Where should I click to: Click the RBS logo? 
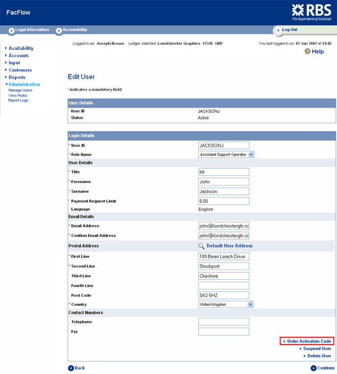tap(312, 12)
